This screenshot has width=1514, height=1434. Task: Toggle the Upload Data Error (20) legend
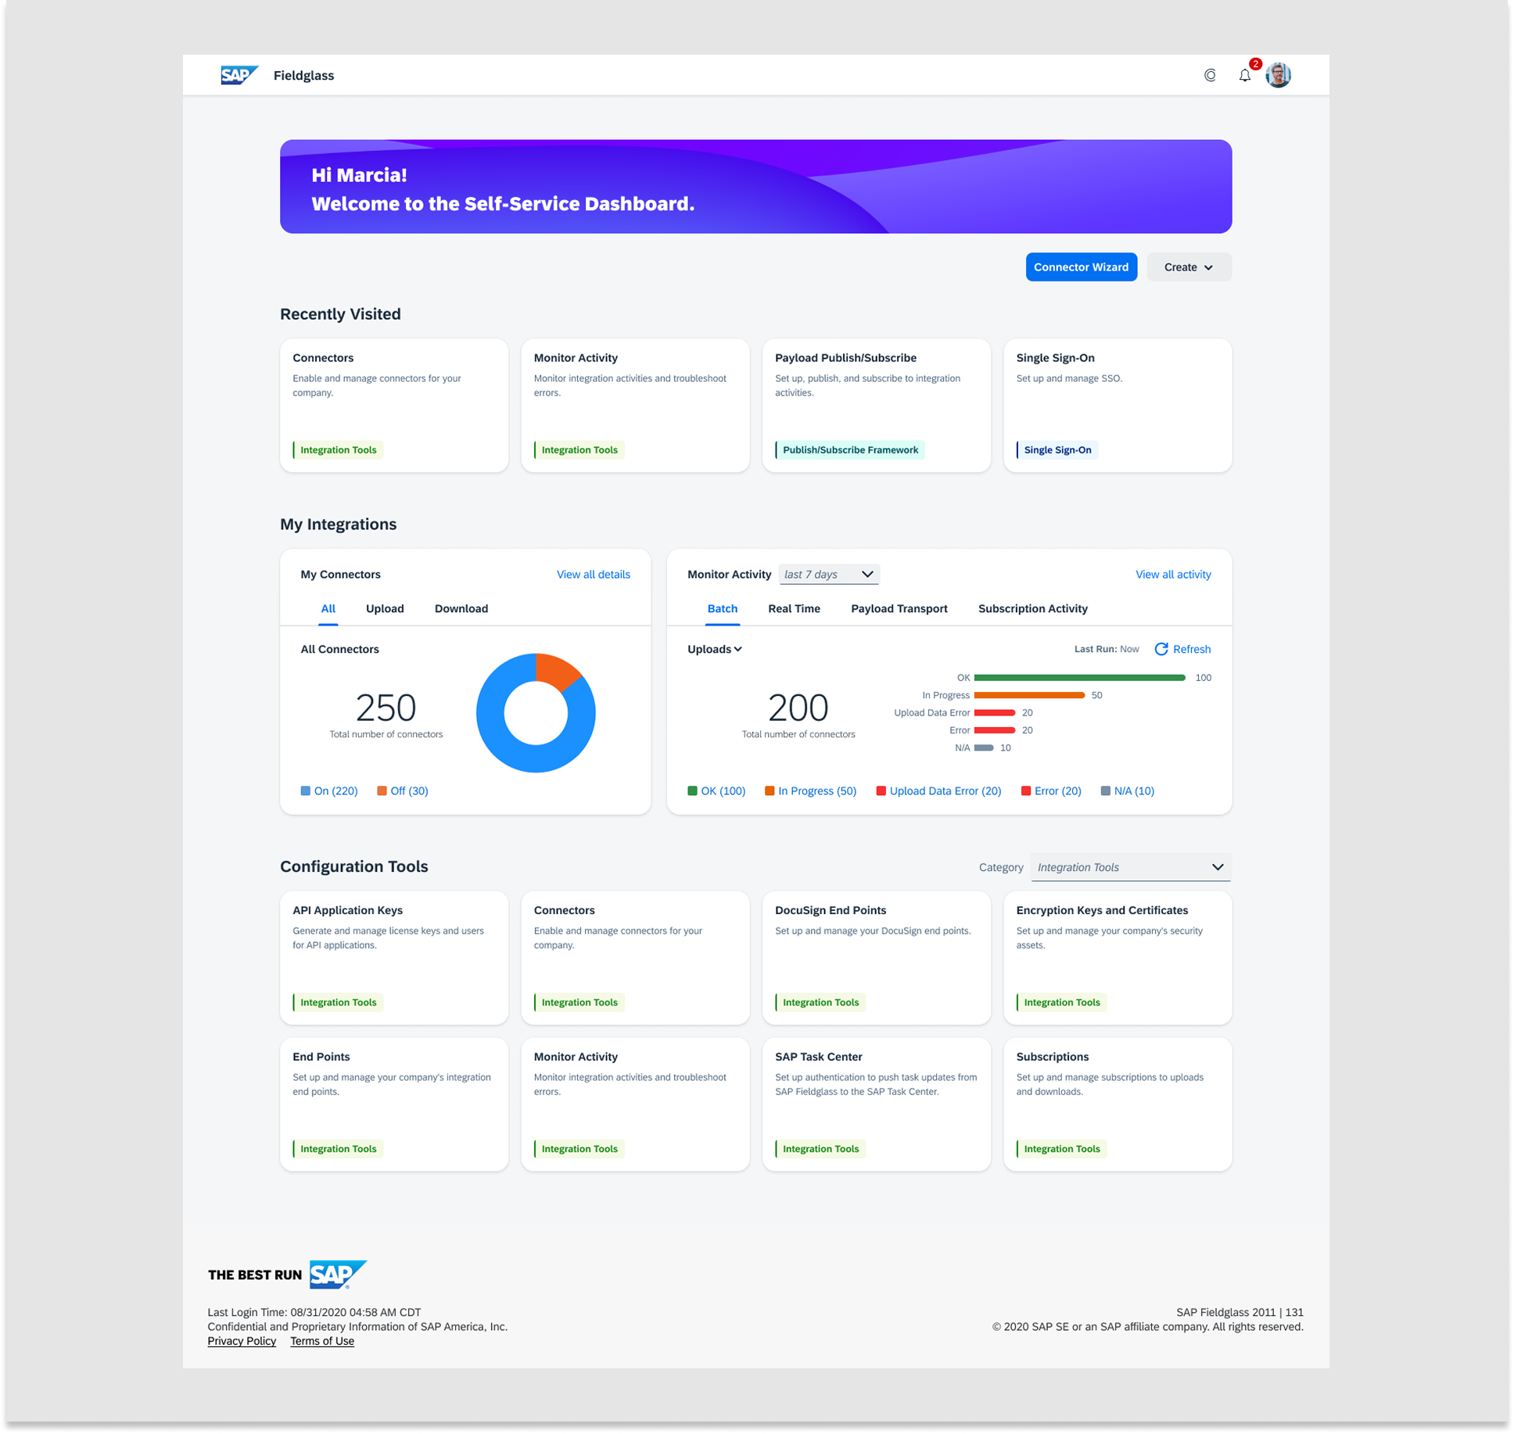(938, 791)
